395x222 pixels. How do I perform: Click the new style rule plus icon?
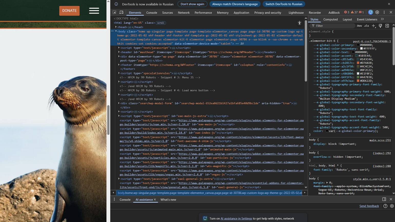tap(373, 26)
